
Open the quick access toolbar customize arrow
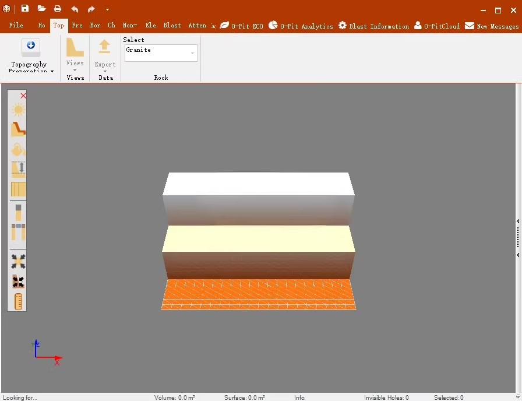(107, 10)
